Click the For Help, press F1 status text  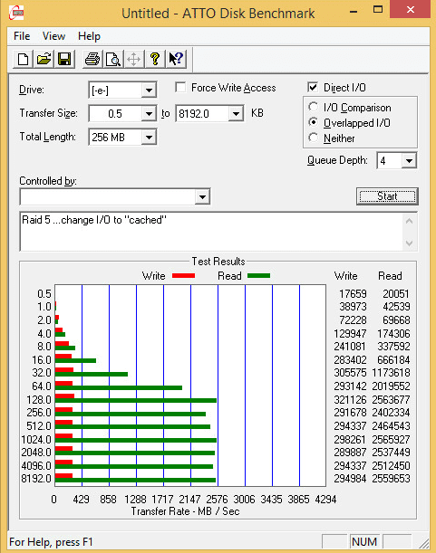(51, 542)
